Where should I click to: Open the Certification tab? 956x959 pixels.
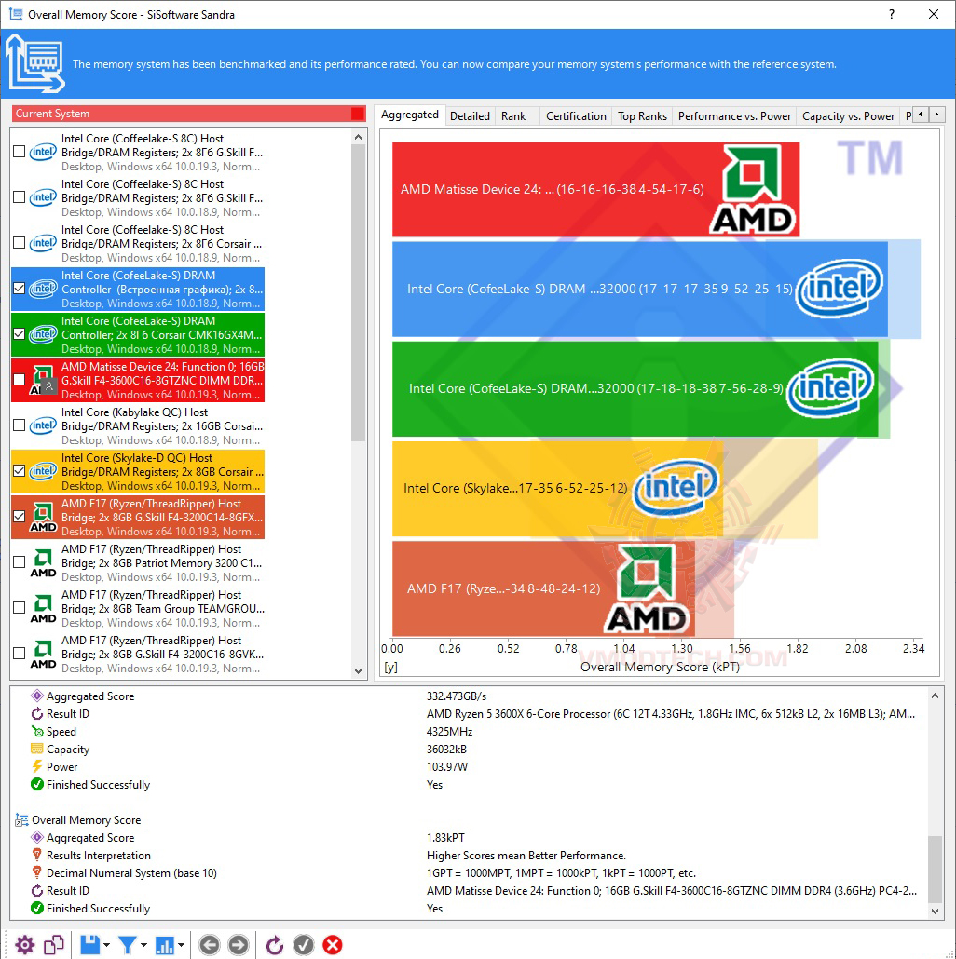[x=576, y=116]
